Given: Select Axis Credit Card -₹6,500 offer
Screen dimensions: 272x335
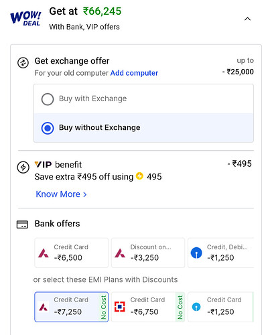Looking at the screenshot, I should coord(72,253).
